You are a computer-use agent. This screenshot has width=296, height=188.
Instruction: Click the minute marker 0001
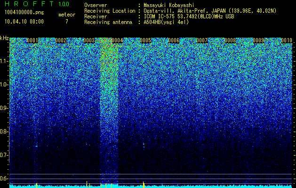point(32,40)
